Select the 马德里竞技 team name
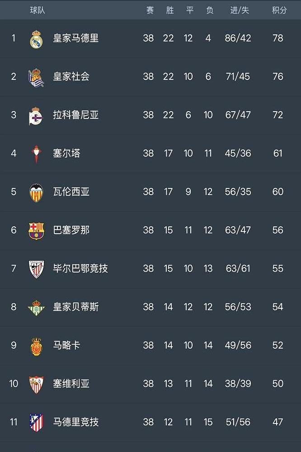The image size is (301, 452). (x=75, y=422)
